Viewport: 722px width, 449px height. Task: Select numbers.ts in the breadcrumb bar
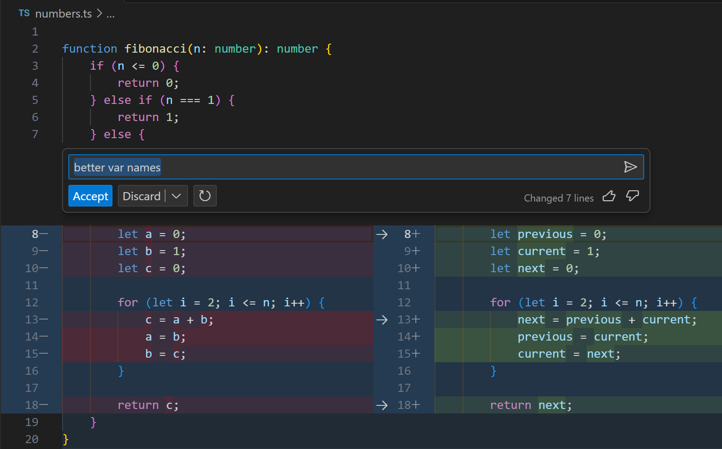click(x=63, y=13)
